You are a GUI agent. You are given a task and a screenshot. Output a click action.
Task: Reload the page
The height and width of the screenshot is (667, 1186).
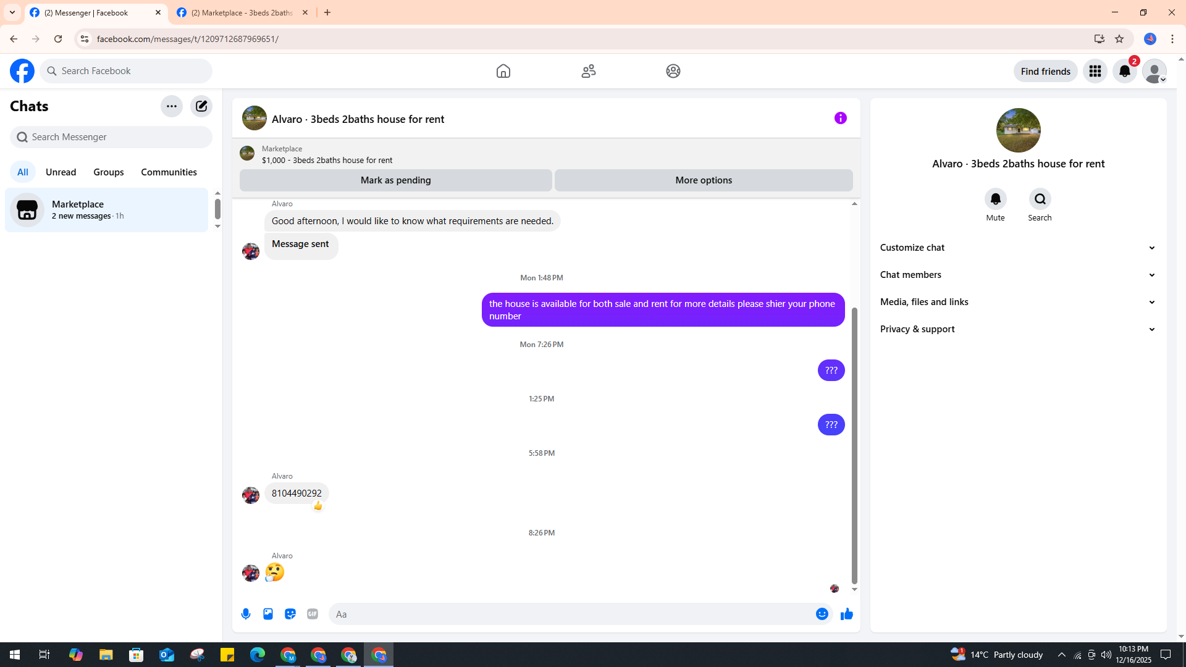coord(58,39)
